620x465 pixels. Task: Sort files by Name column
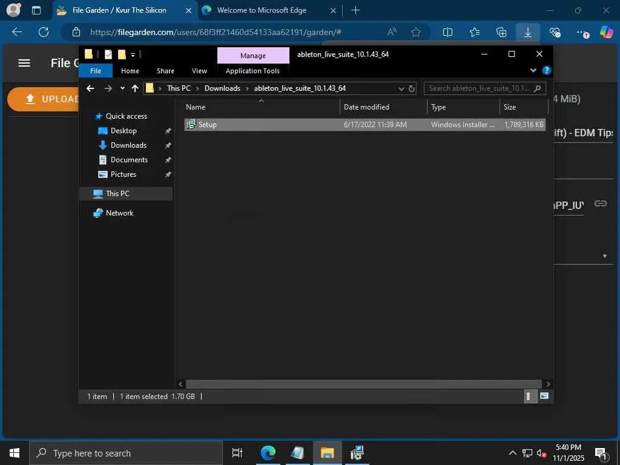pos(262,107)
